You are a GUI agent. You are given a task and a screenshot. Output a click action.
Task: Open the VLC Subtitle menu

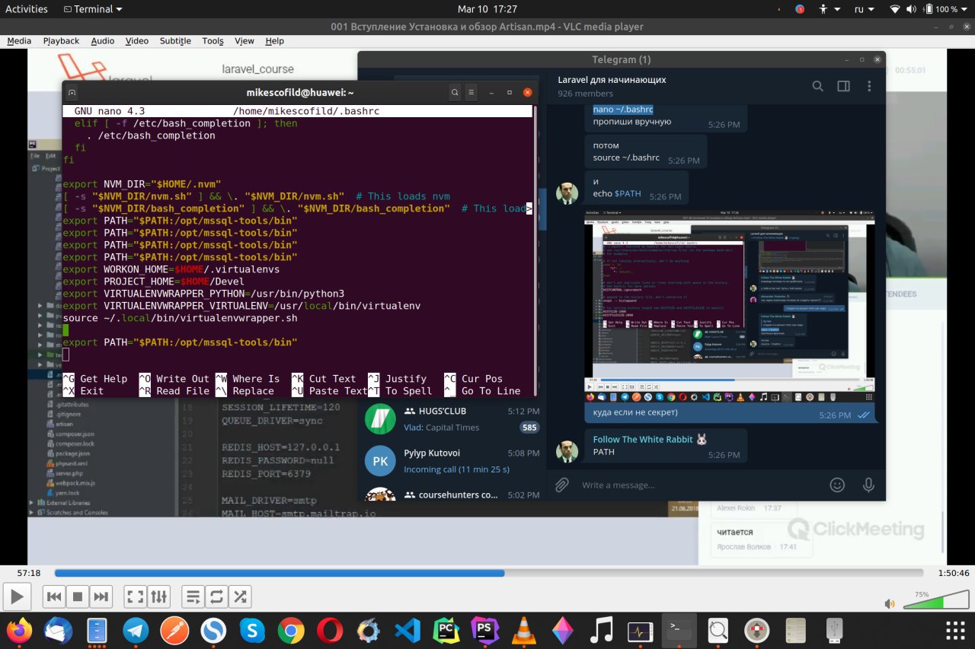[x=175, y=41]
